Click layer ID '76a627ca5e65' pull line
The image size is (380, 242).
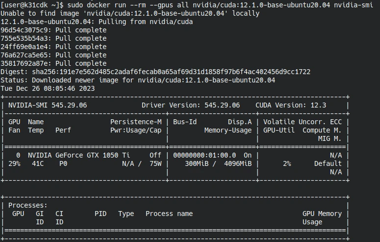pos(53,55)
